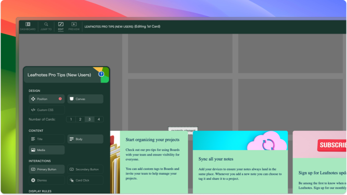Edit the Body content option

85,139
